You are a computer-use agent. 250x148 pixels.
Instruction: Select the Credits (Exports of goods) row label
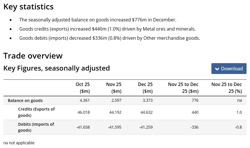36,112
